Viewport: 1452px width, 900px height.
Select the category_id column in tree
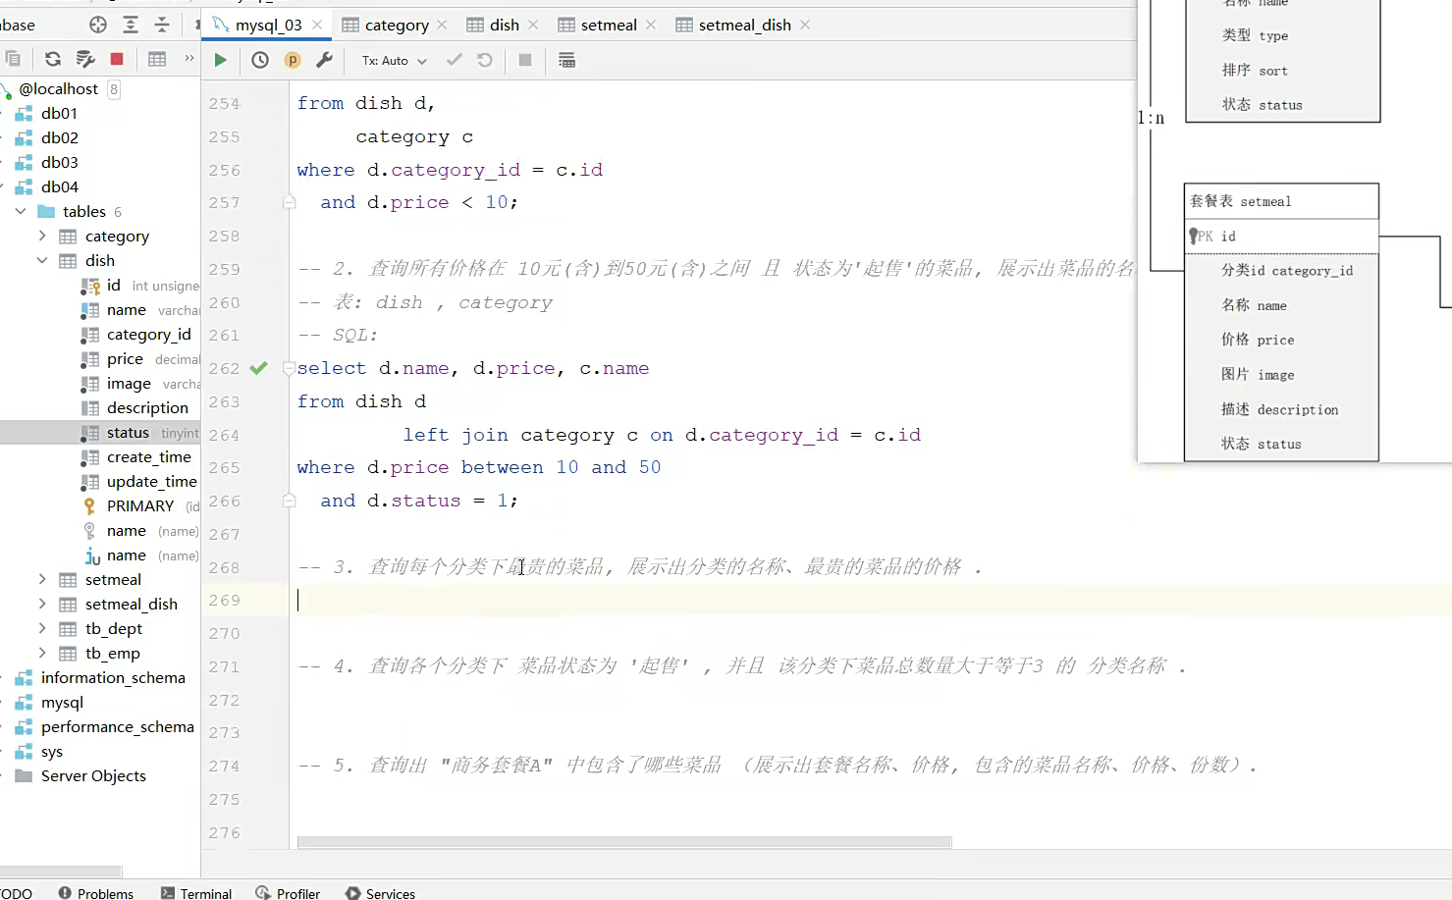148,334
